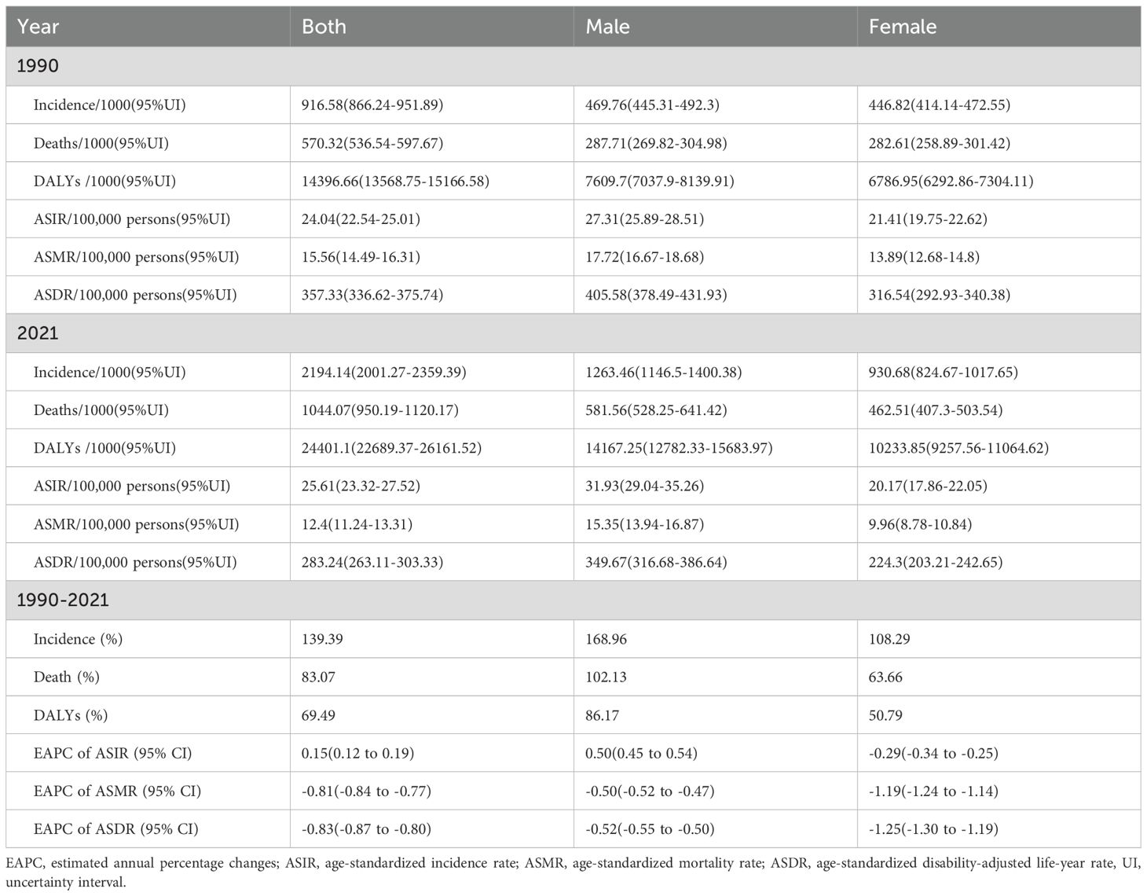Click the Year column header

(x=38, y=27)
